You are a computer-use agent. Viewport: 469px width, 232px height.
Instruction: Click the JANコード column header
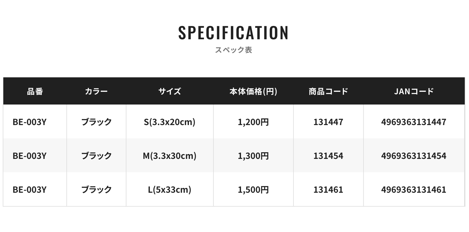[414, 91]
